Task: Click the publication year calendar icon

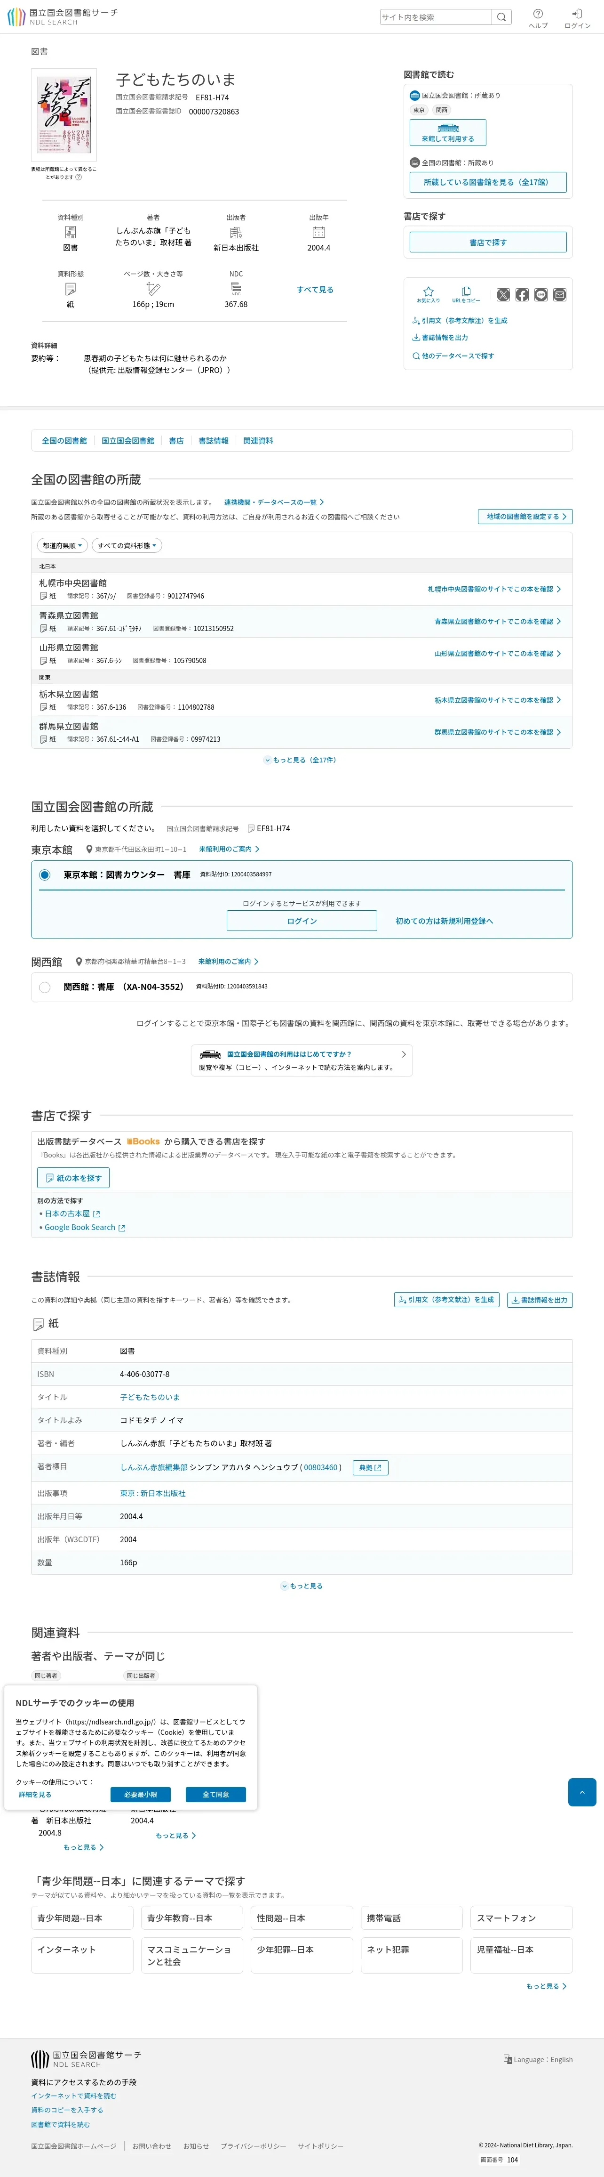Action: 318,233
